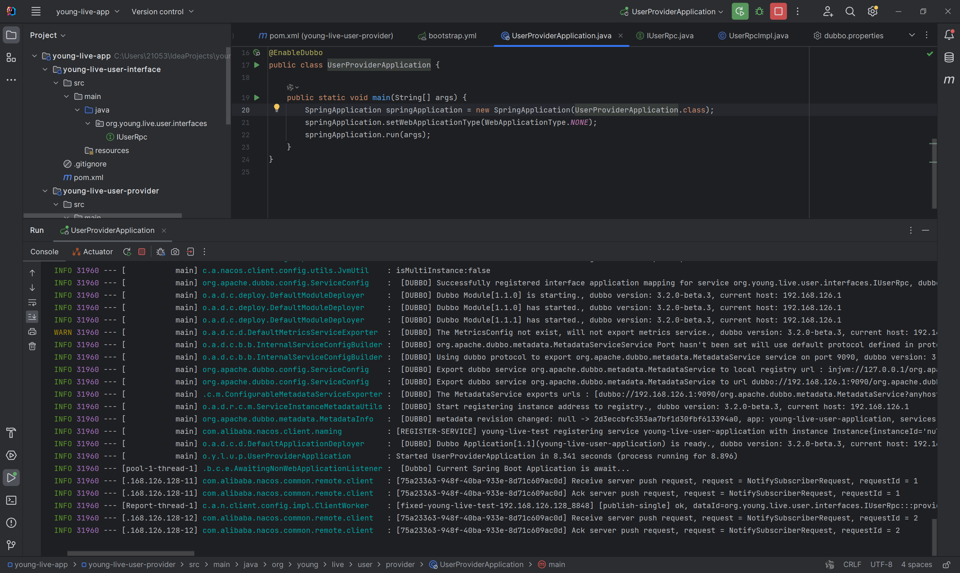Open the Run tool window
The image size is (960, 573).
tap(11, 478)
